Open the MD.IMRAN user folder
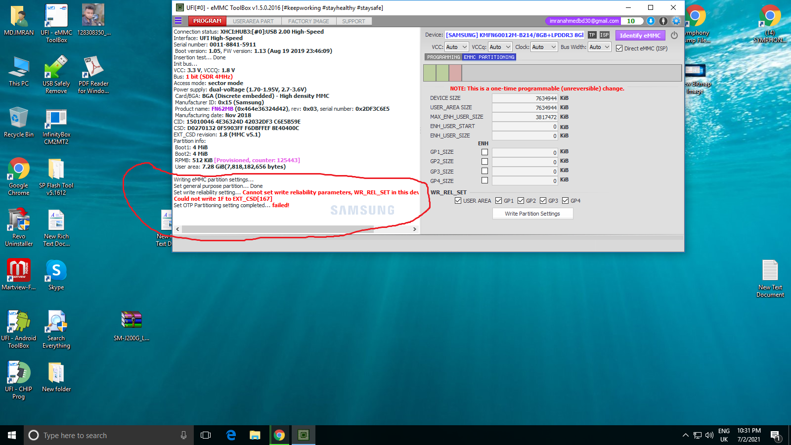 coord(19,20)
